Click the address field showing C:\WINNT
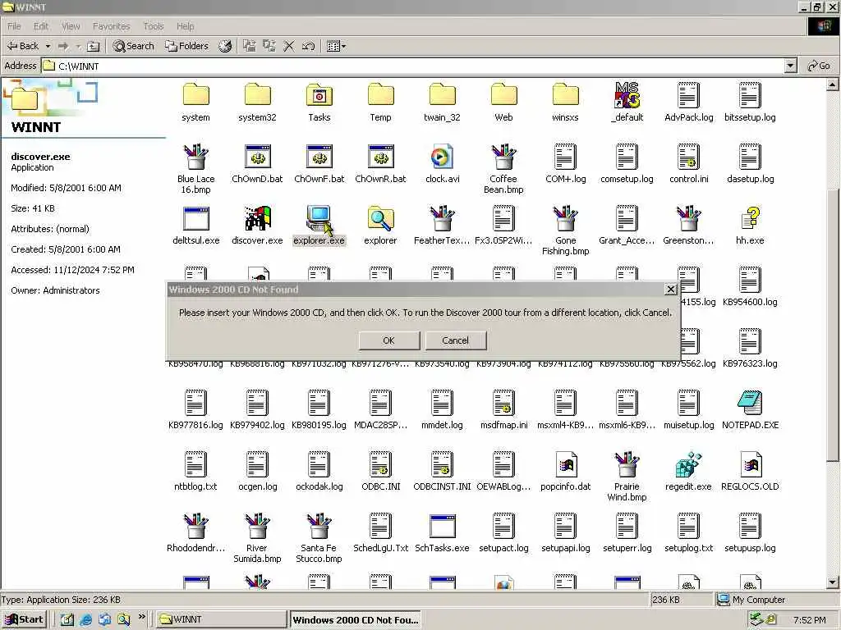Image resolution: width=841 pixels, height=630 pixels. pos(413,66)
